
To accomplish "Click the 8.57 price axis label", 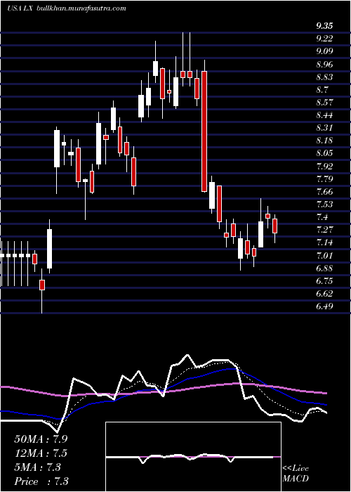I will (324, 103).
